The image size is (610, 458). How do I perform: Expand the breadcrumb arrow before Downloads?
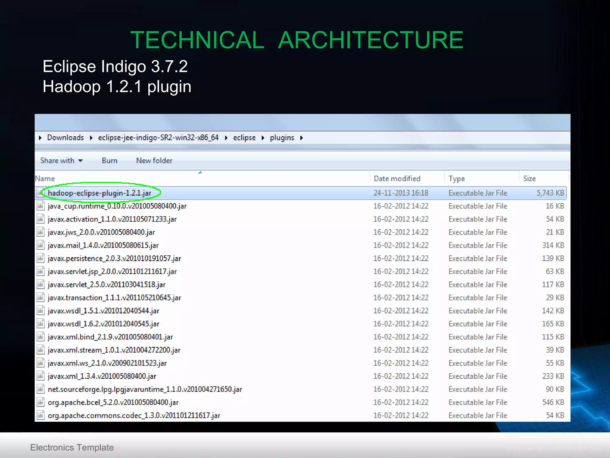(40, 138)
